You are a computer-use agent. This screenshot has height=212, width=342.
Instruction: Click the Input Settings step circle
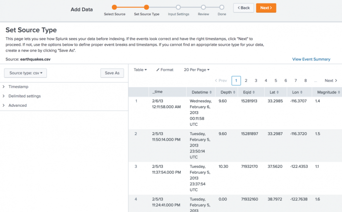point(178,7)
